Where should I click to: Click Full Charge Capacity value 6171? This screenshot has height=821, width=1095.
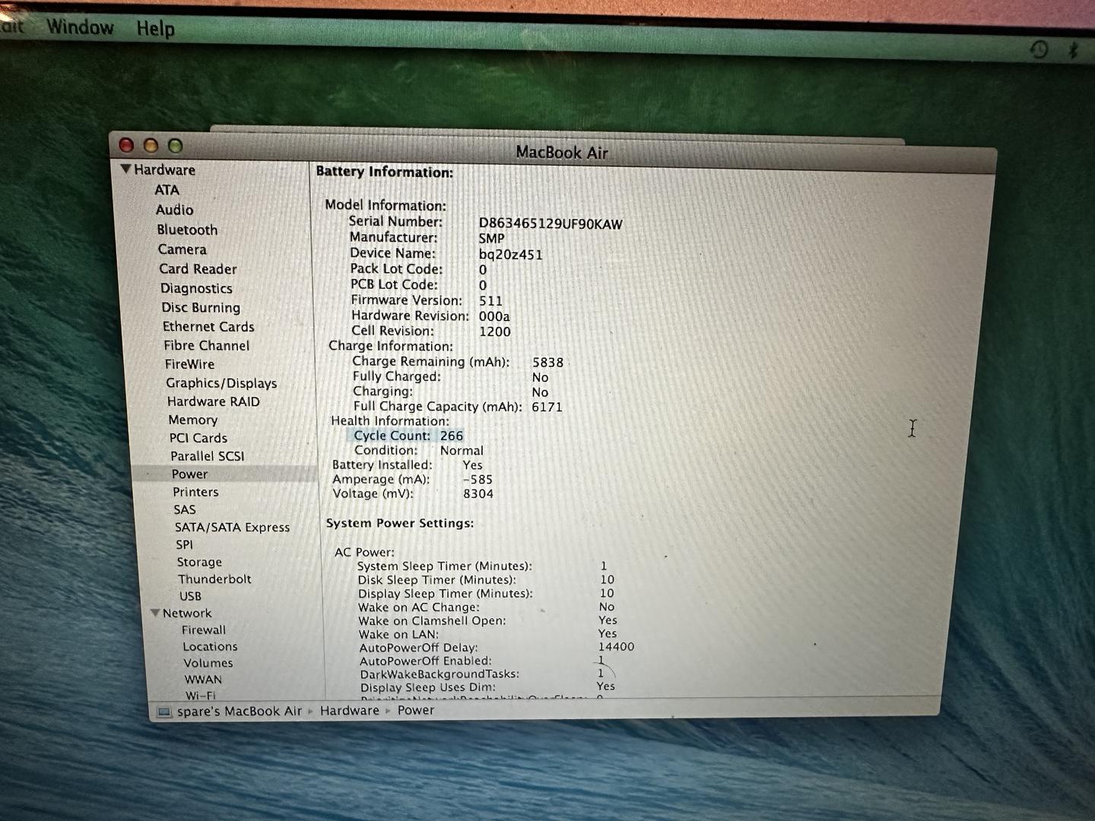(547, 407)
